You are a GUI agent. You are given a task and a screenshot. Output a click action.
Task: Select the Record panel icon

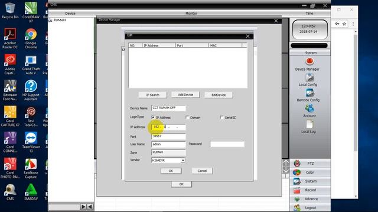coord(297,190)
